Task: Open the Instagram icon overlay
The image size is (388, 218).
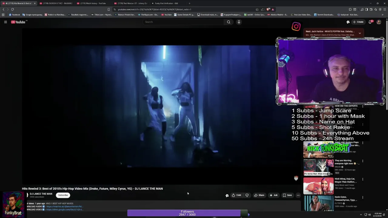Action: tap(296, 27)
